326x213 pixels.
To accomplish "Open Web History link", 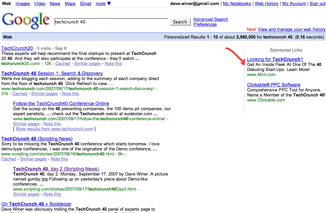I will 267,4.
